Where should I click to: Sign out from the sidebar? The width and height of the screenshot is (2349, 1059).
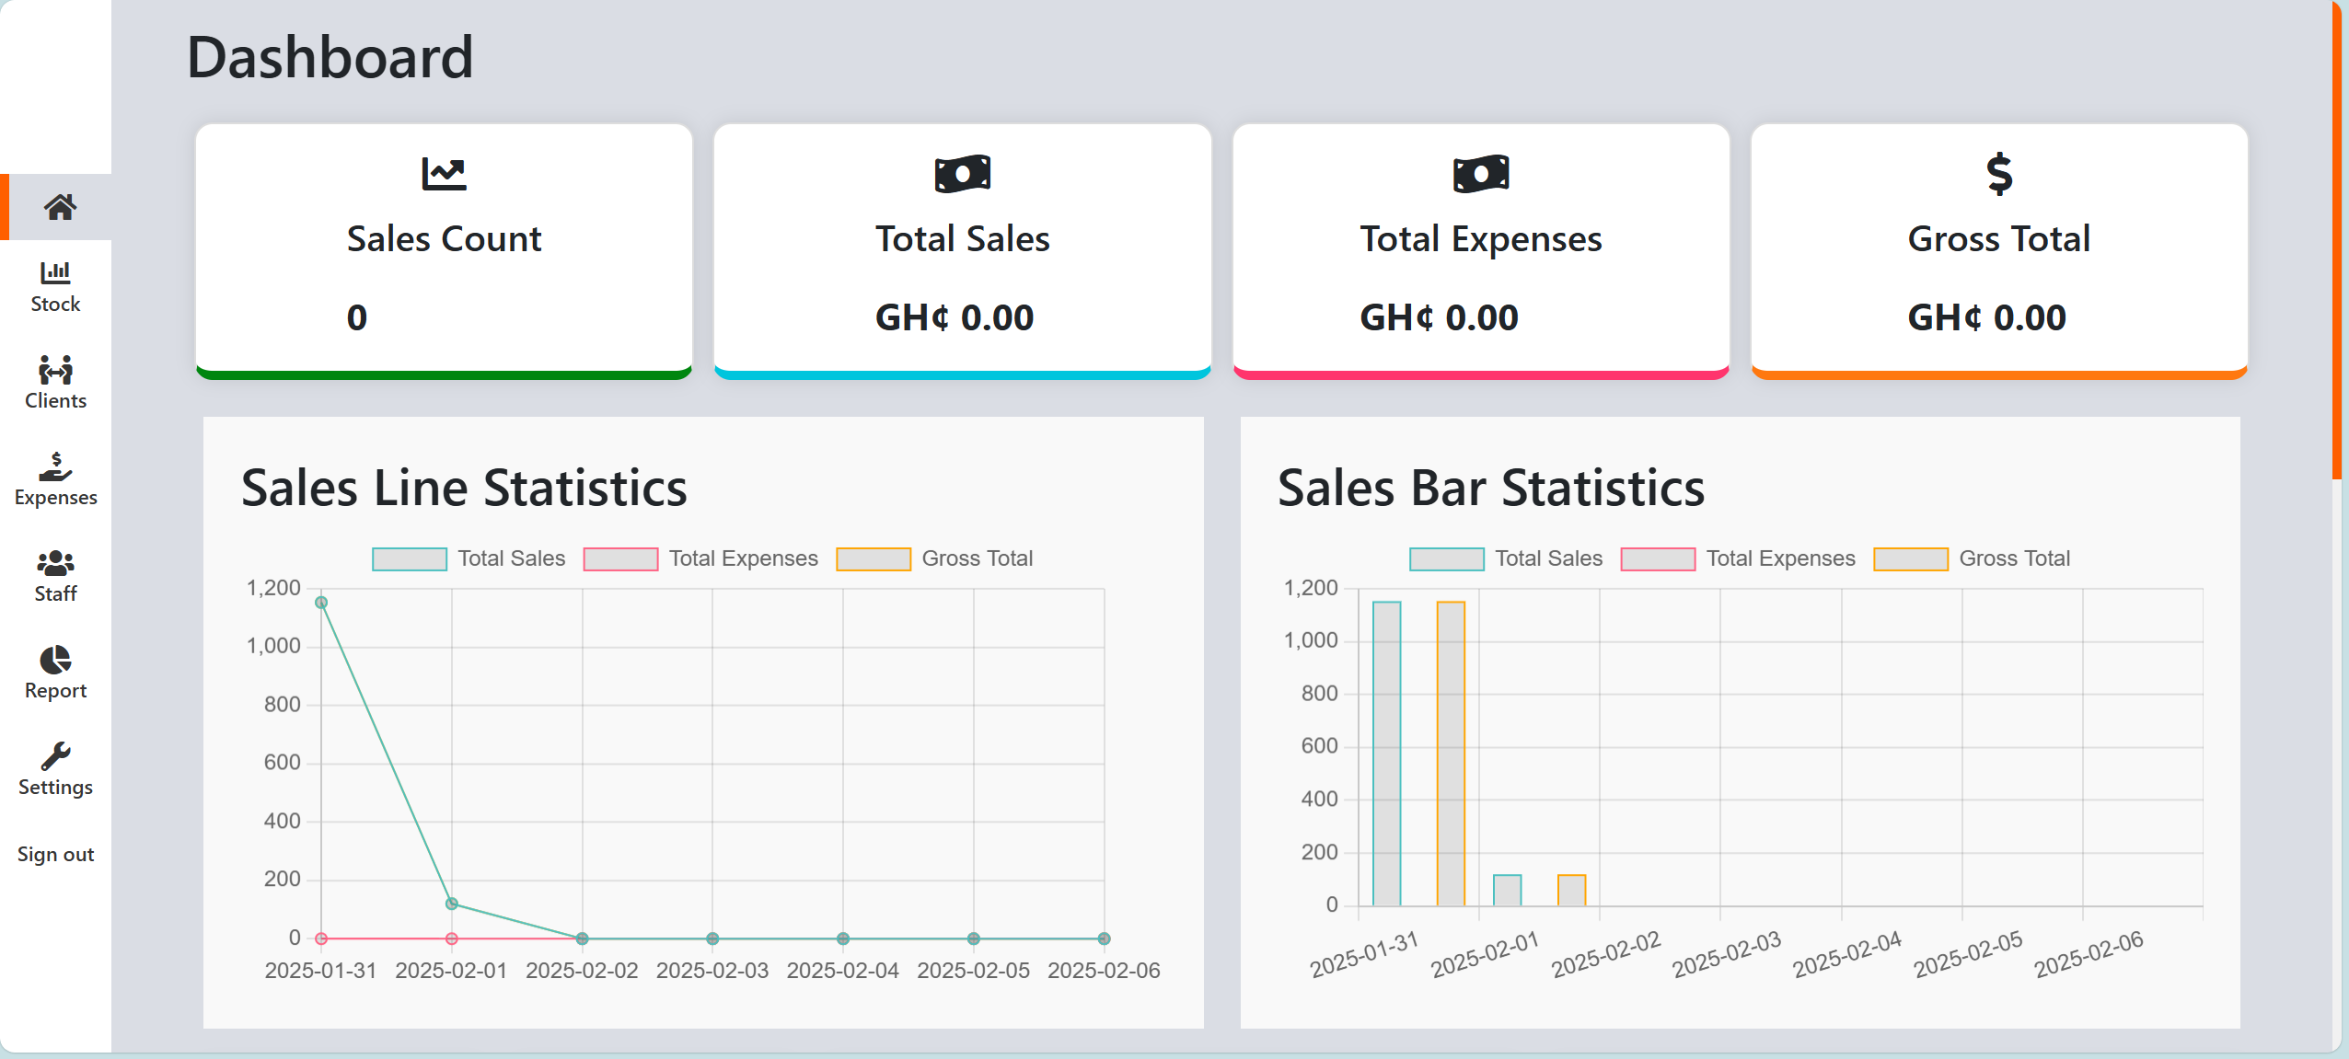[x=55, y=854]
